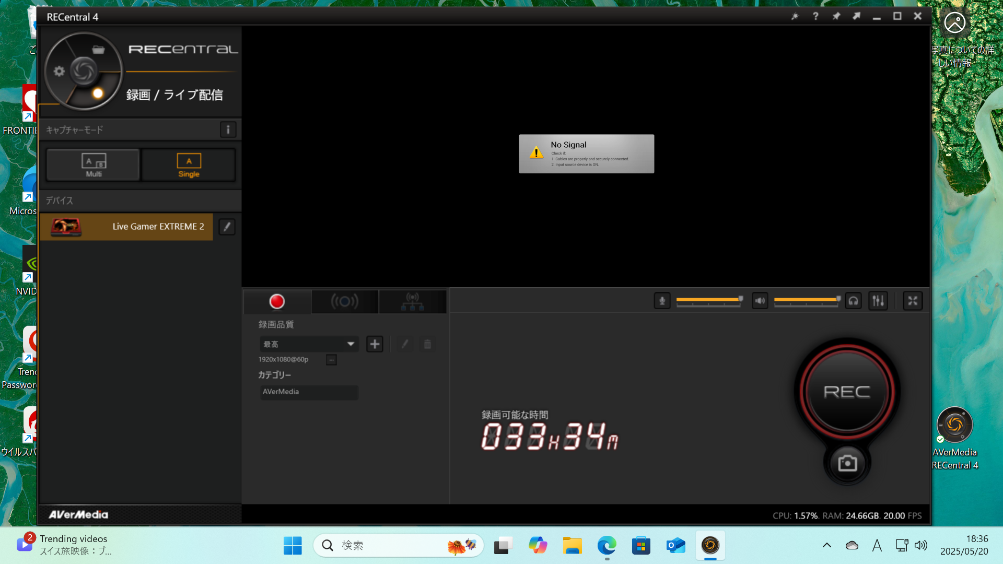Mute the microphone input

[x=662, y=301]
